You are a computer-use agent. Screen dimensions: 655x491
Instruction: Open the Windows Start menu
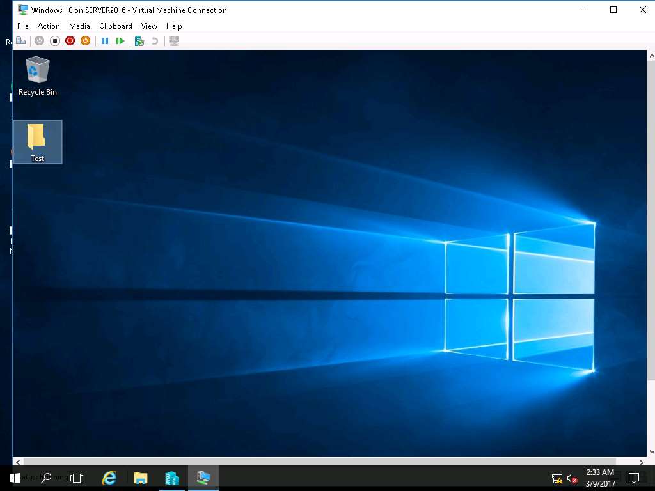[15, 478]
